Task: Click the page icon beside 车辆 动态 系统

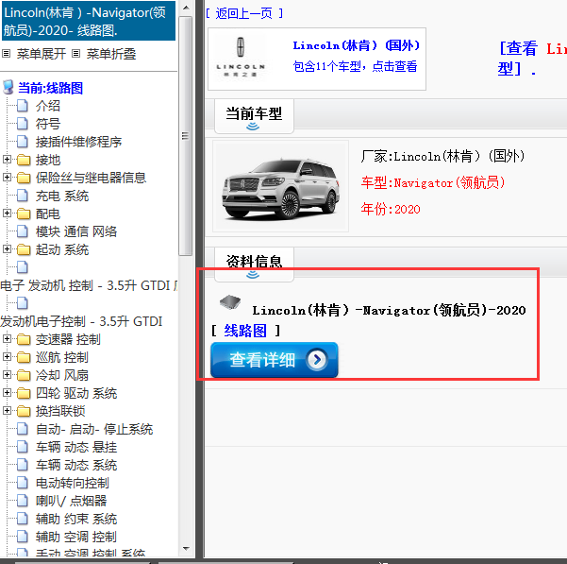Action: click(x=23, y=465)
